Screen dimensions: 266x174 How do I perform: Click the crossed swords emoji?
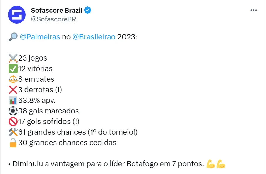pos(13,58)
